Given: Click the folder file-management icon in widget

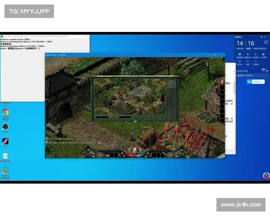Looking at the screenshot, I should tap(263, 54).
